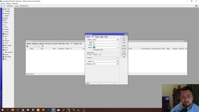This screenshot has width=199, height=112.
Task: Select the Ethernet tab in Interface List
Action: point(42,44)
